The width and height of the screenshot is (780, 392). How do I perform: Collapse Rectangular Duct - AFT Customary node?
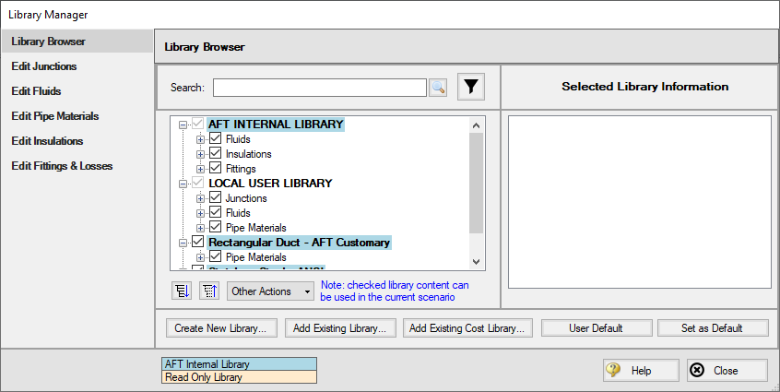tap(183, 243)
